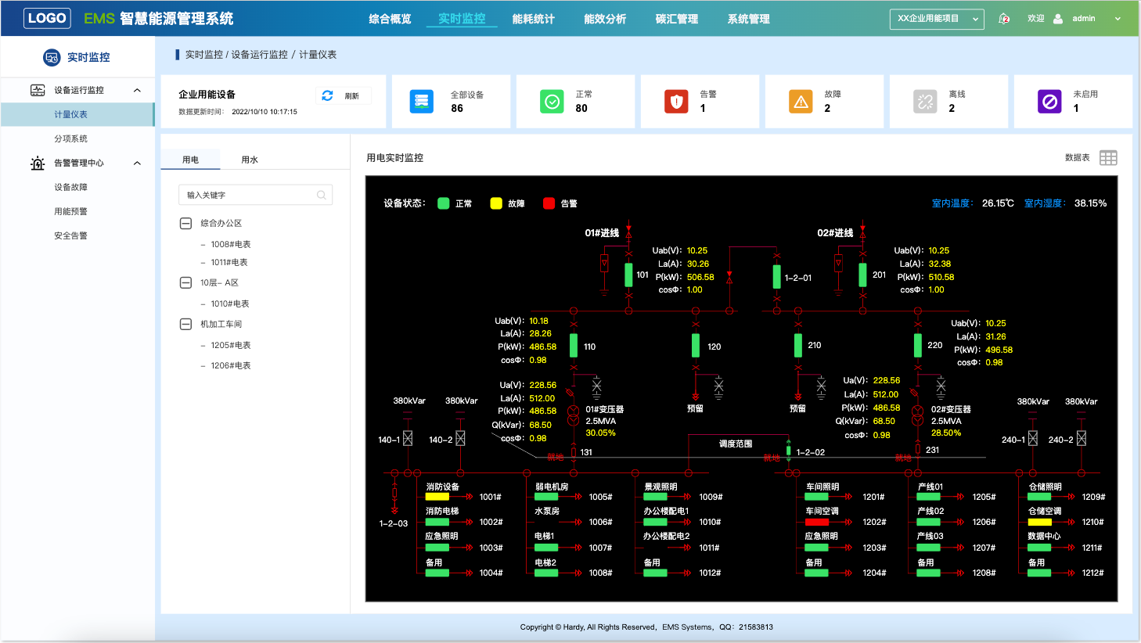1141x643 pixels.
Task: Open the 能效分析 top menu
Action: coord(605,19)
